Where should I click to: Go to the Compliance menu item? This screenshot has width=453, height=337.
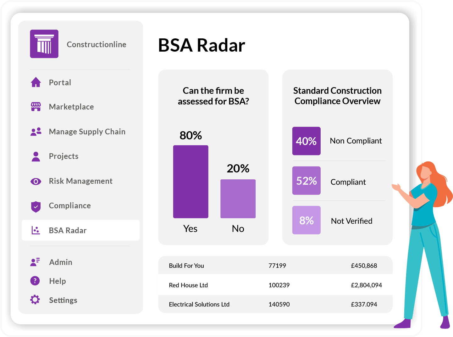[70, 205]
